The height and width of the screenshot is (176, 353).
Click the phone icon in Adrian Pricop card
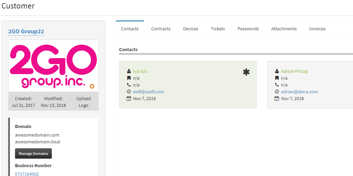click(x=277, y=85)
